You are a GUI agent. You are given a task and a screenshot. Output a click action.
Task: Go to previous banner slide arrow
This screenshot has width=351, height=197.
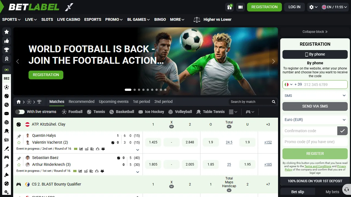click(18, 62)
